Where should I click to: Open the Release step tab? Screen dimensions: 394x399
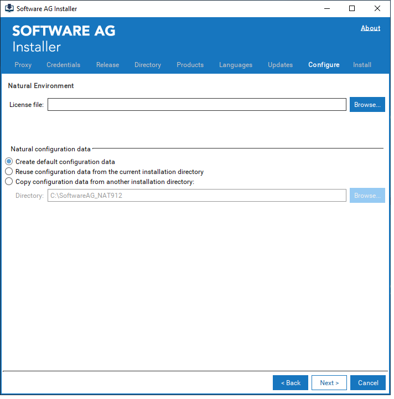(107, 65)
